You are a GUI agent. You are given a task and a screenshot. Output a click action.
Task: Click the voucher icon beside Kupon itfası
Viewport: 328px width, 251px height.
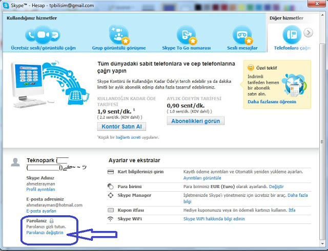coord(111,210)
